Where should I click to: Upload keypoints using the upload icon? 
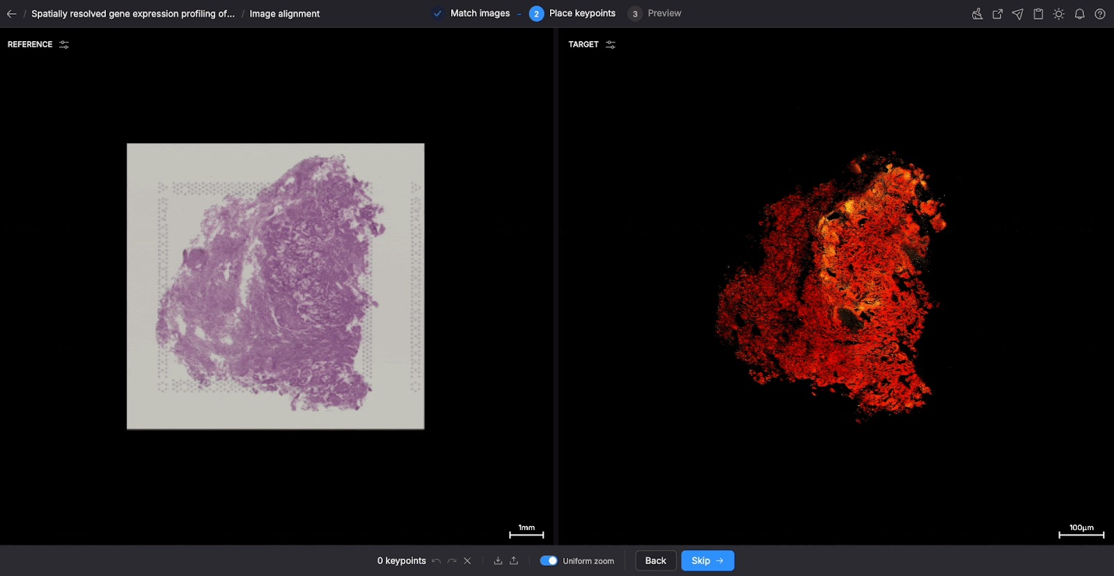pyautogui.click(x=514, y=561)
